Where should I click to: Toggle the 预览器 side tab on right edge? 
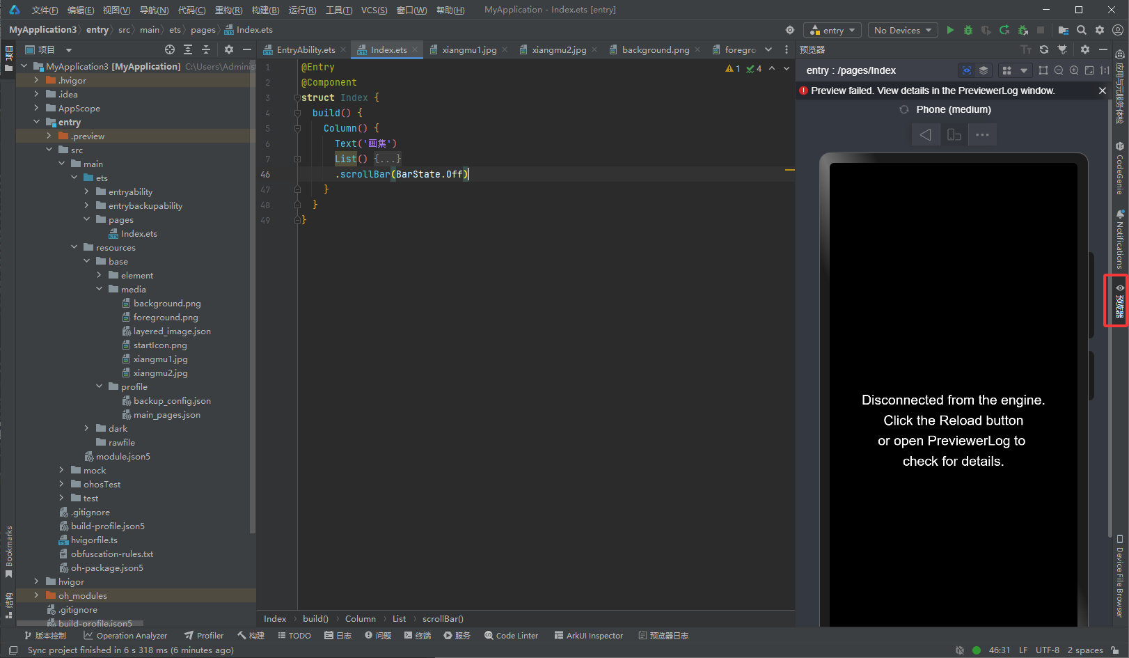click(1119, 301)
